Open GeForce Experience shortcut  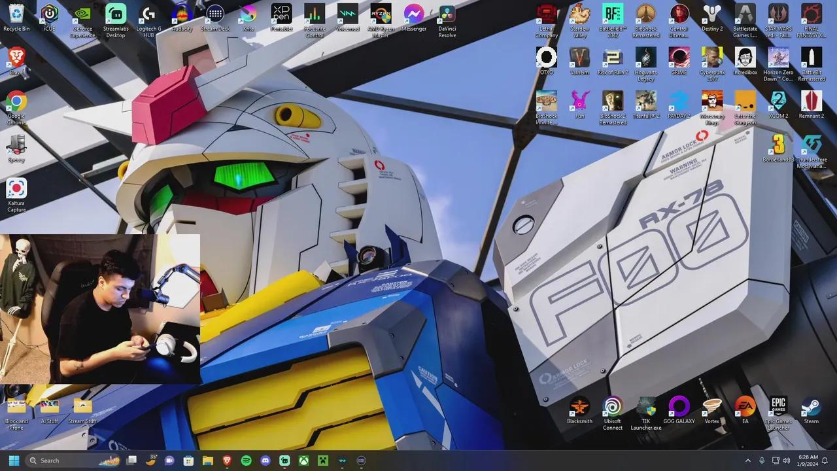click(82, 20)
